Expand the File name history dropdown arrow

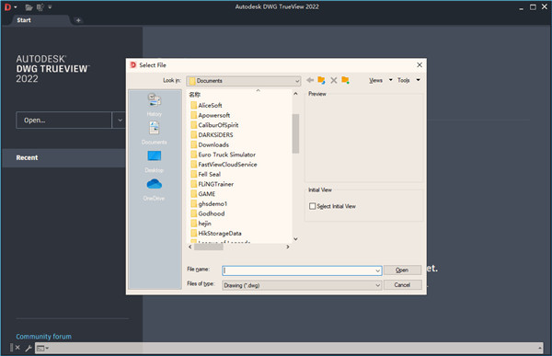pos(377,270)
